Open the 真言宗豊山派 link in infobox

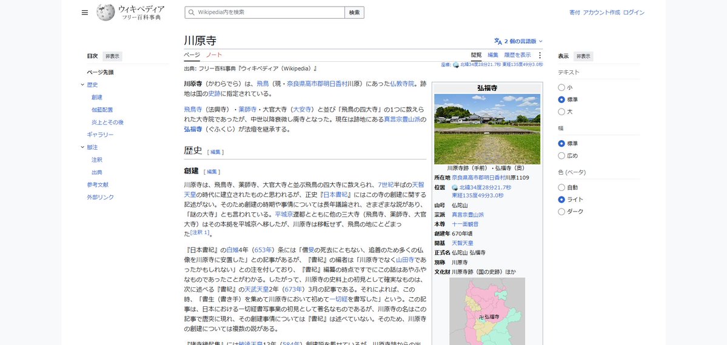pos(468,215)
